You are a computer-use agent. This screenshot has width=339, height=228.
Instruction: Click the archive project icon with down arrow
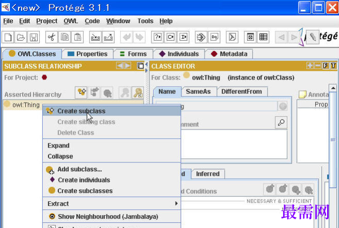95,37
